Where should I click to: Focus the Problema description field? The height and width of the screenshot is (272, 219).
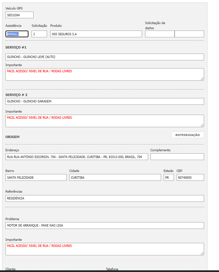105,226
